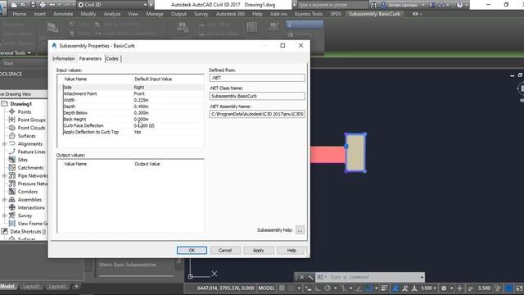Expand the Assemblies tree node
Screen dimensions: 524x295
[x=4, y=200]
